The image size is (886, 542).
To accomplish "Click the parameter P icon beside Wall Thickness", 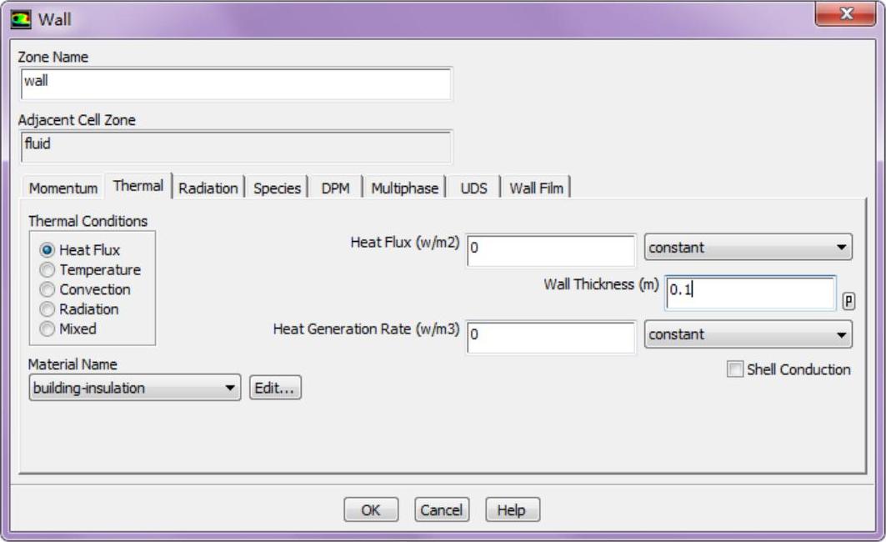I will coord(848,301).
